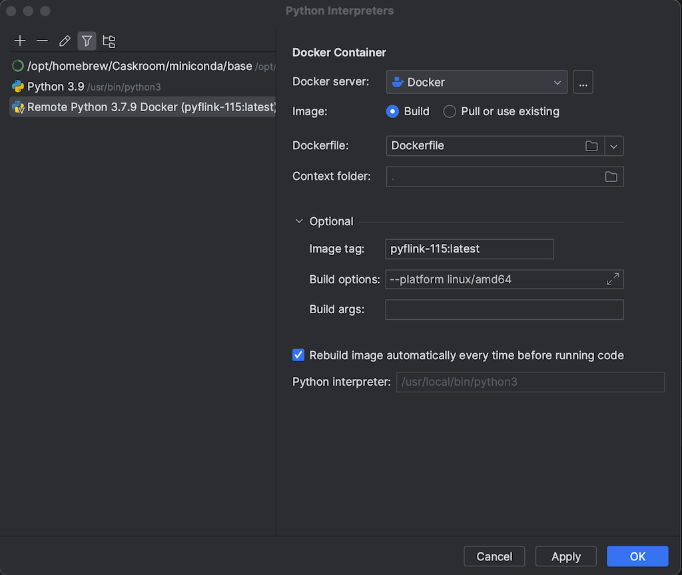Select the Build radio button
The width and height of the screenshot is (682, 575).
pos(392,111)
